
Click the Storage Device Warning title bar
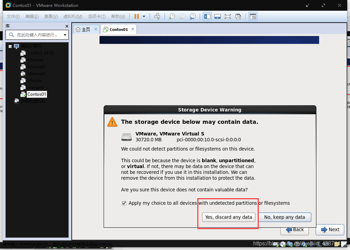pyautogui.click(x=210, y=110)
